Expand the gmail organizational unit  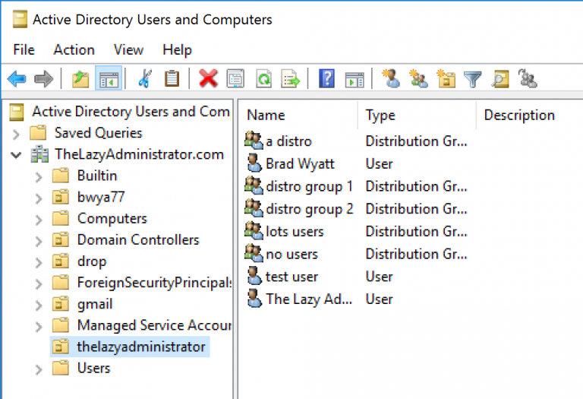tap(39, 306)
